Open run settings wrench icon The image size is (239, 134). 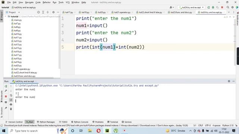tap(6, 91)
